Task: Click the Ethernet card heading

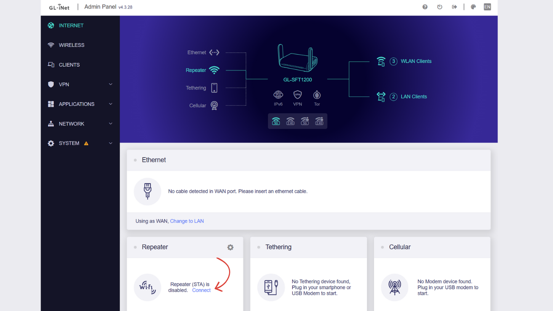Action: (x=154, y=160)
